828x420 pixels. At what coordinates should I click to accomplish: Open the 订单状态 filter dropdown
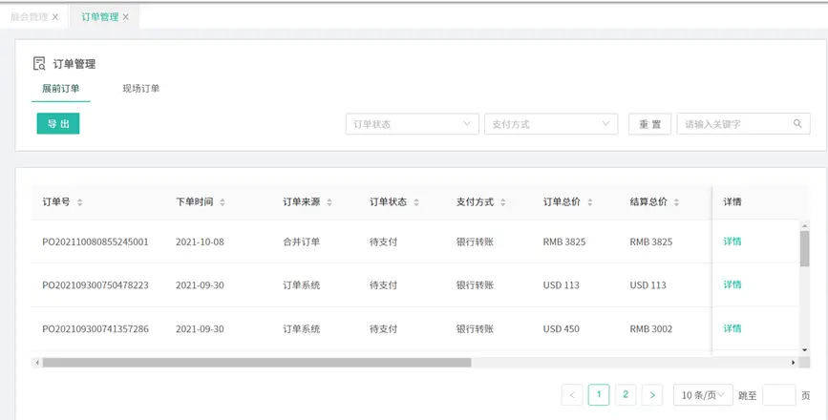[412, 124]
